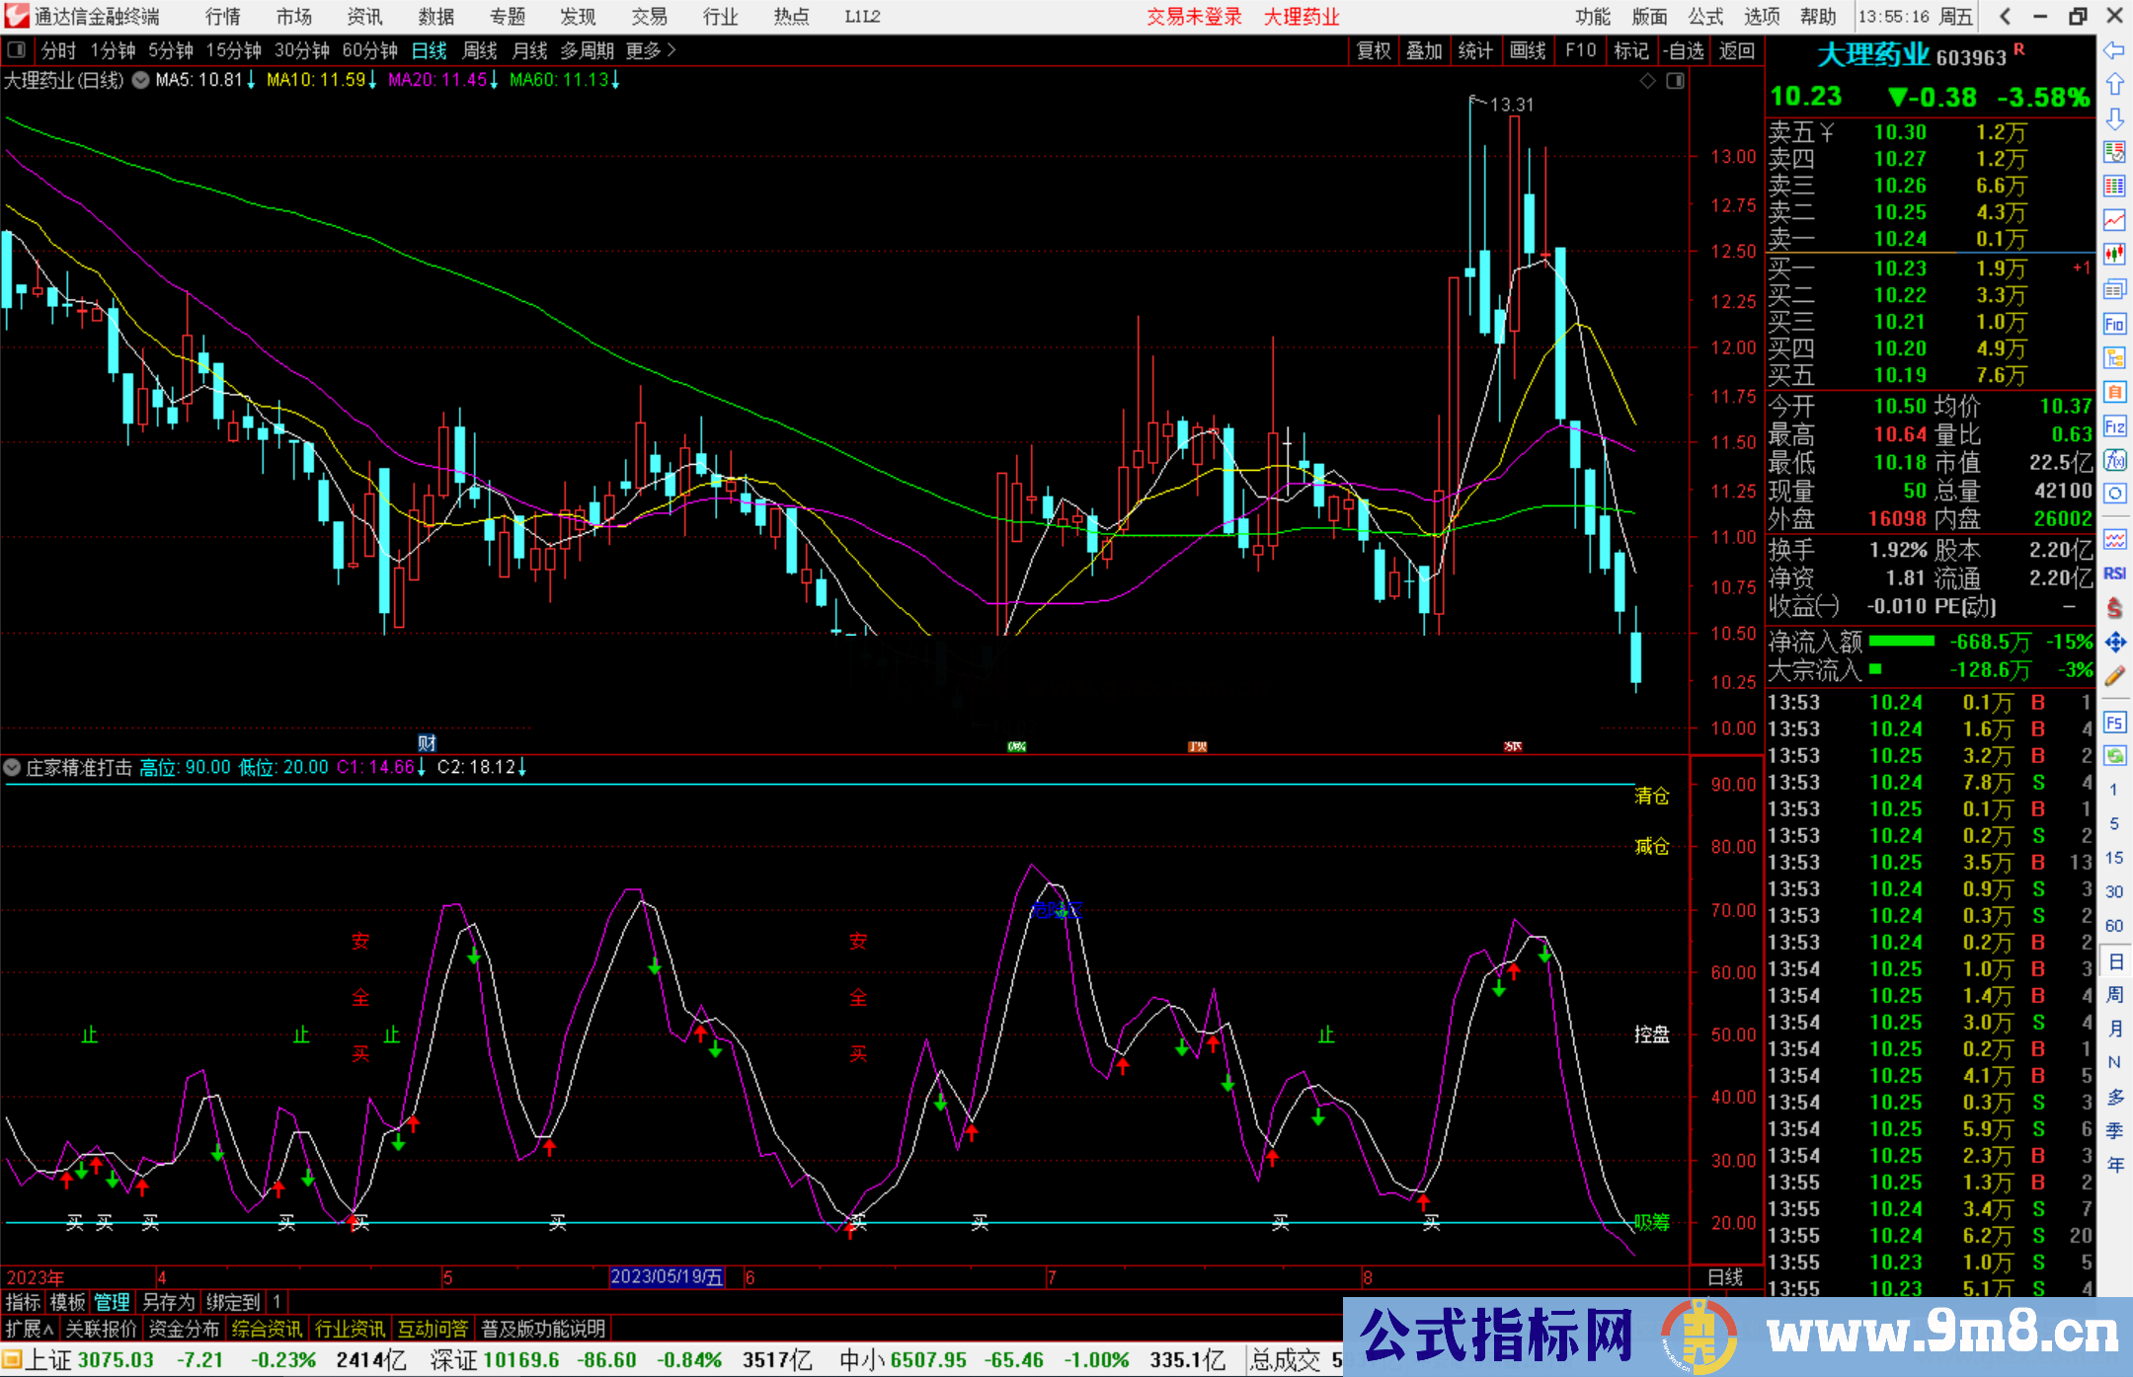This screenshot has height=1377, width=2133.
Task: Expand the 庄家精准打击 indicator dropdown
Action: tap(12, 767)
